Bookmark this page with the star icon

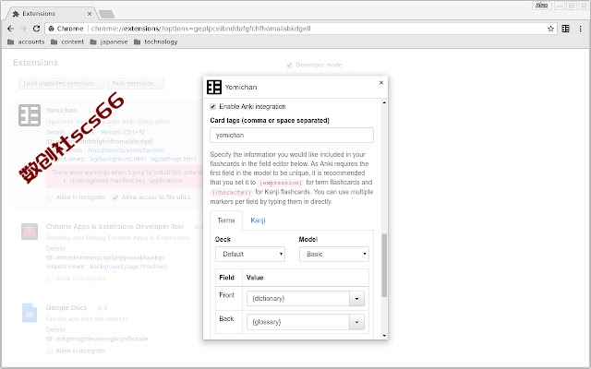(550, 29)
